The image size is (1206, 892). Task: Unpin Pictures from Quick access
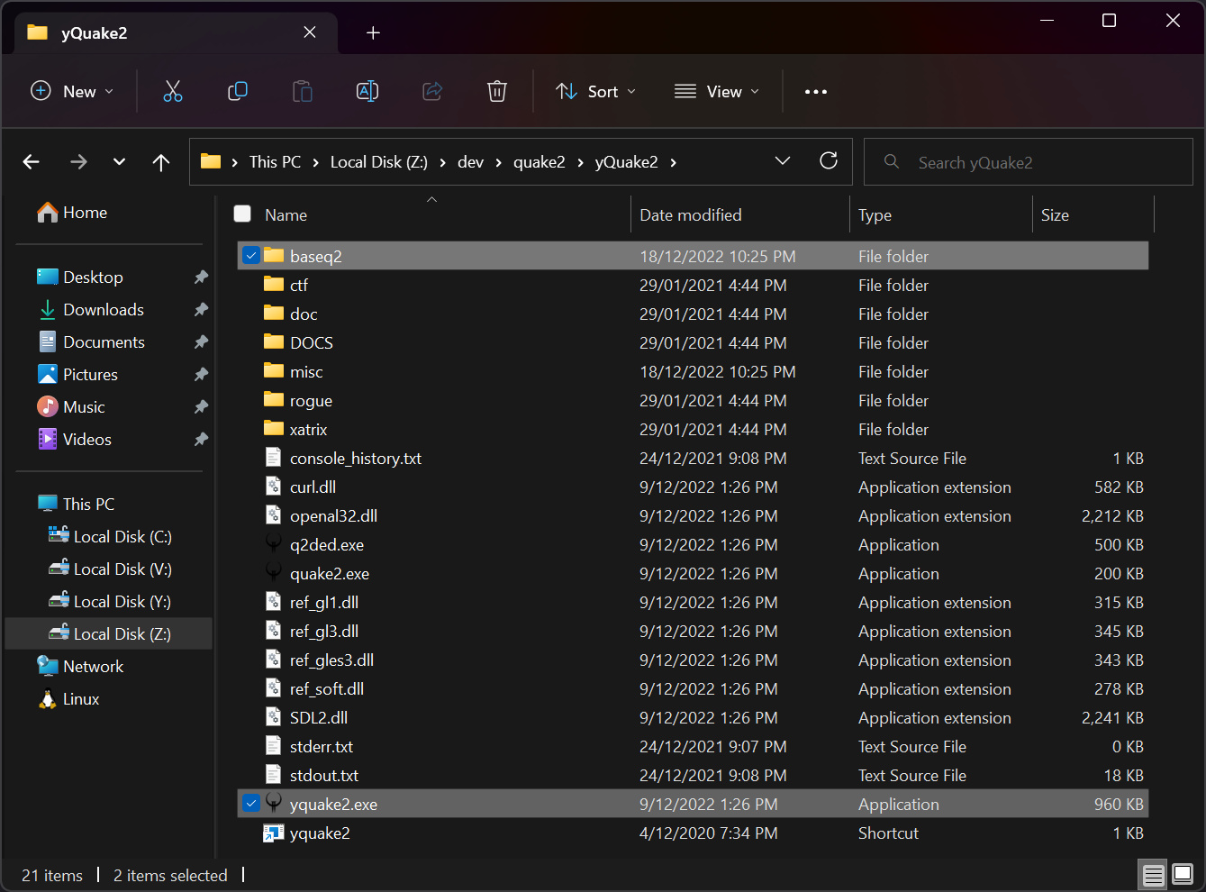pos(201,375)
